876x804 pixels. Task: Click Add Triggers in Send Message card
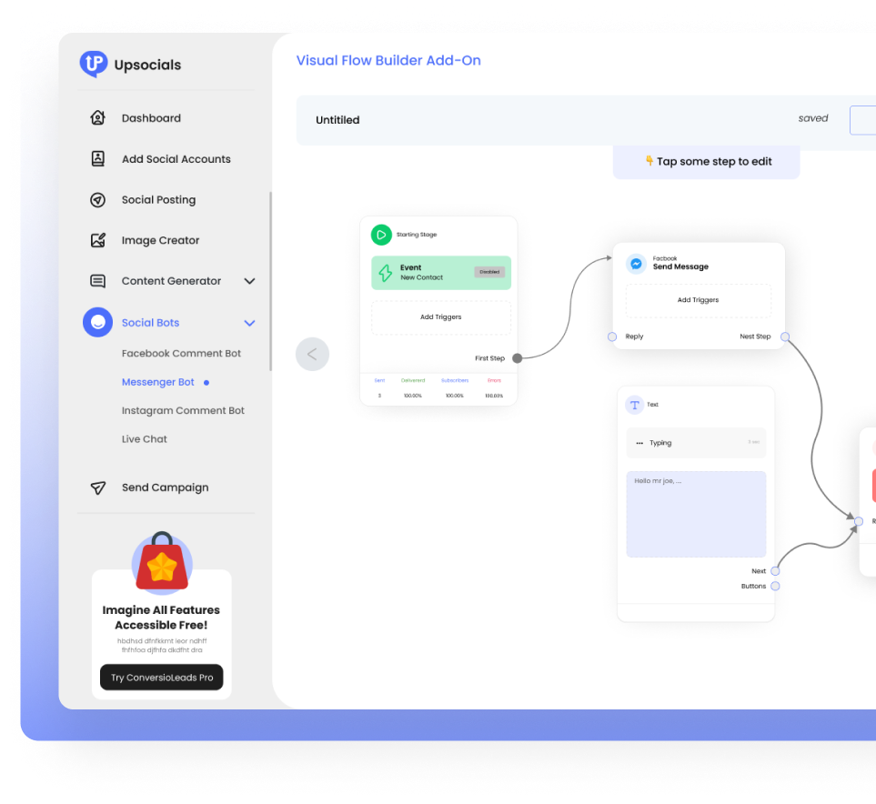tap(699, 300)
